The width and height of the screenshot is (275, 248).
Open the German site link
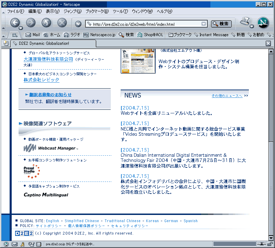[171, 221]
